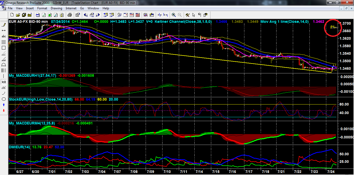Select the ellipse drawing tool

4,99
